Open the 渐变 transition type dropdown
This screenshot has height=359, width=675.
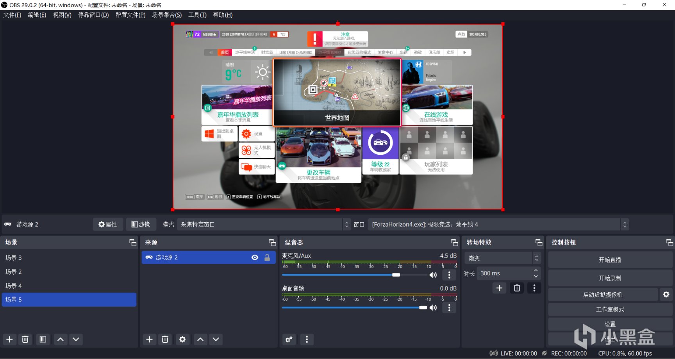click(x=503, y=258)
